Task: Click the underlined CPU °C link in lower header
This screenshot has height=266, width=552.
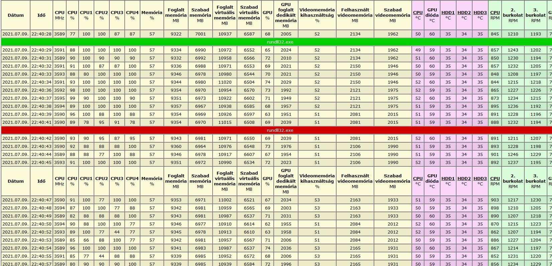Action: [418, 179]
